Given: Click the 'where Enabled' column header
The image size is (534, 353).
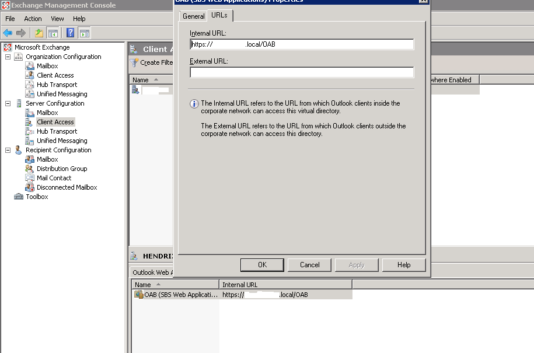Looking at the screenshot, I should click(455, 80).
